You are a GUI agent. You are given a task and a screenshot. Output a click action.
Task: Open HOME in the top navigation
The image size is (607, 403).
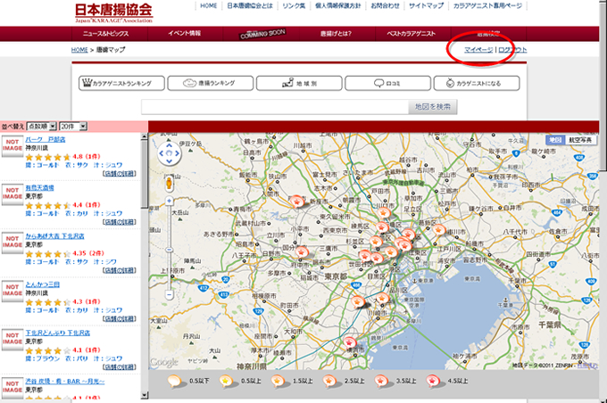pyautogui.click(x=208, y=6)
